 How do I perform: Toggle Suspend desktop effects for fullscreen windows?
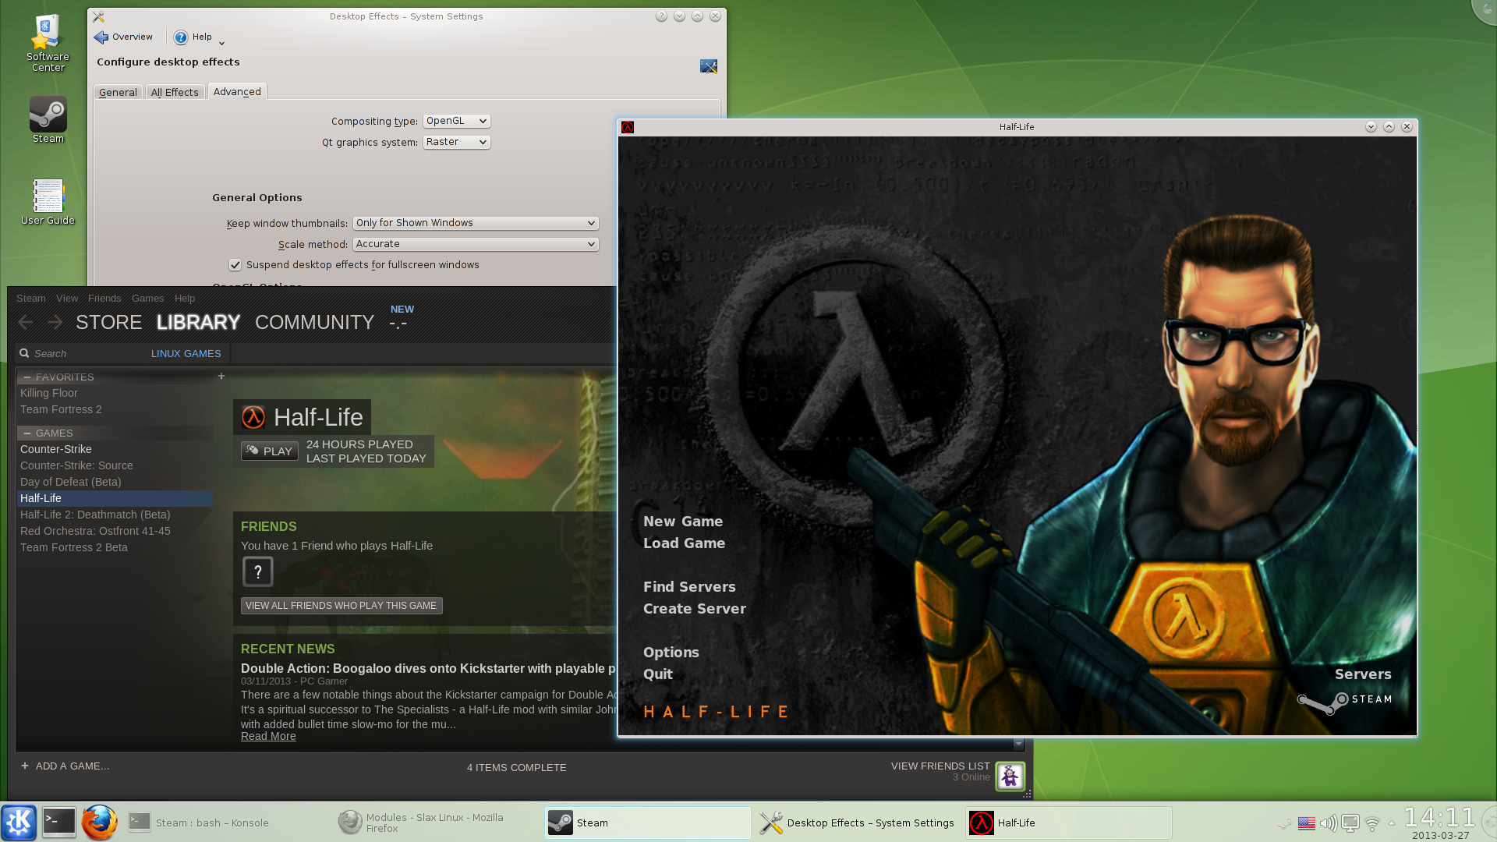tap(235, 265)
